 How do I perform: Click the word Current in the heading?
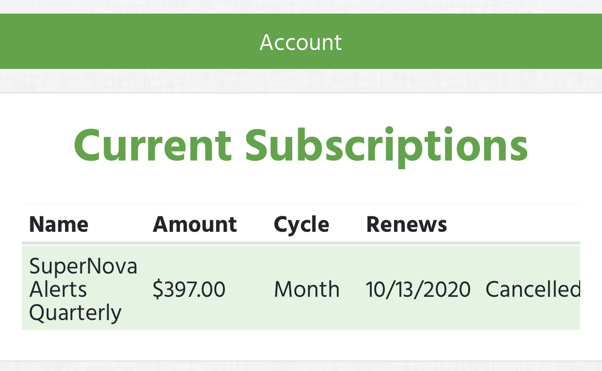153,145
